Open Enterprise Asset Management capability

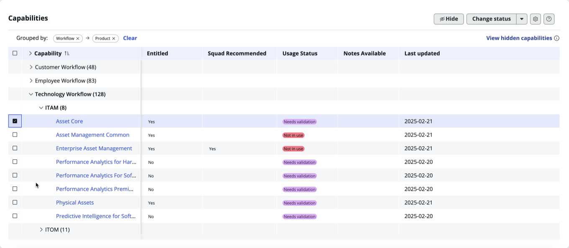coord(94,148)
